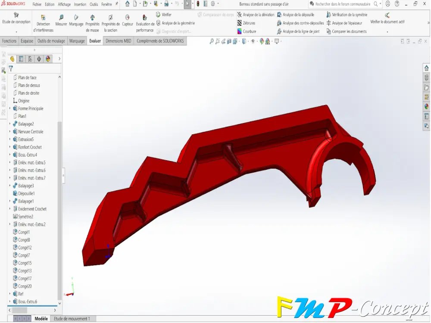
Task: Click the community forum search field
Action: (x=343, y=4)
